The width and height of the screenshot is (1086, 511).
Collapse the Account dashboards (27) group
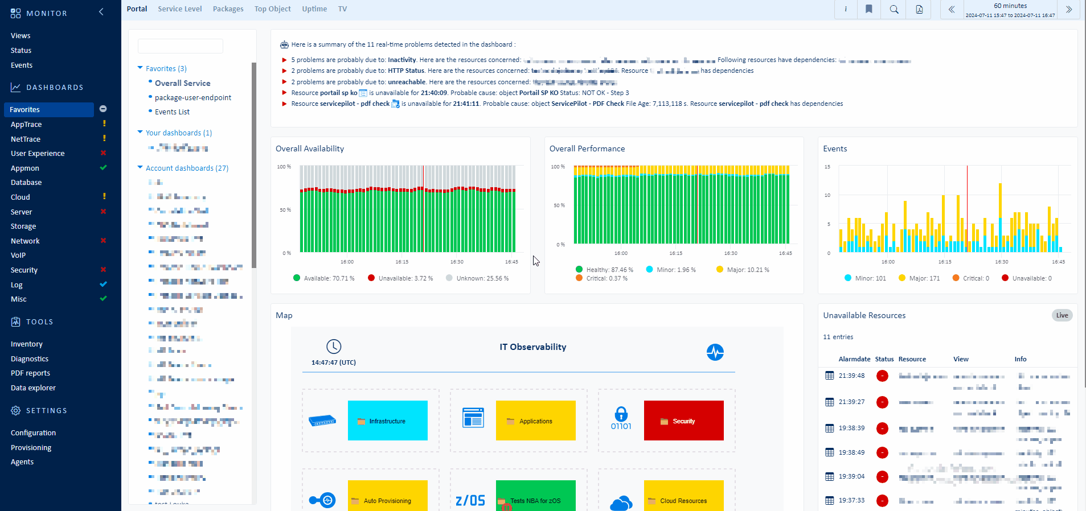tap(140, 167)
